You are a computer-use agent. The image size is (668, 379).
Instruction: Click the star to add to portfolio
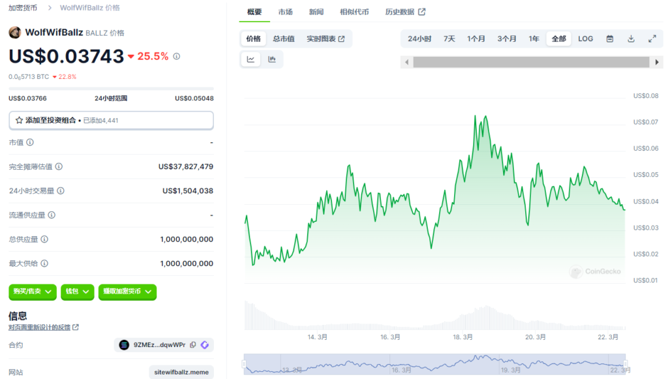(19, 121)
